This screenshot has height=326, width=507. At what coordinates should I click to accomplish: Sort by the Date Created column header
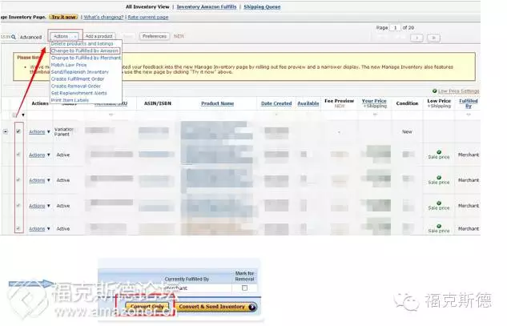tap(276, 103)
